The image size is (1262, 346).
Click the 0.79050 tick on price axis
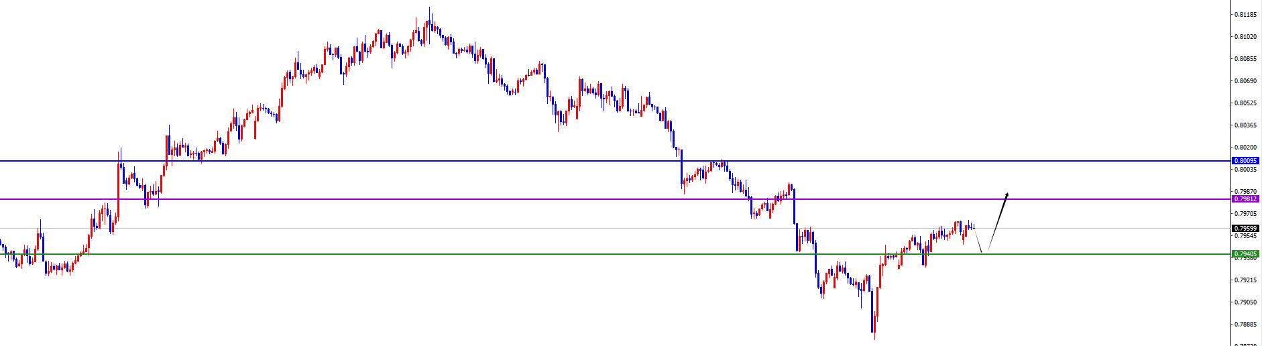[x=1246, y=302]
